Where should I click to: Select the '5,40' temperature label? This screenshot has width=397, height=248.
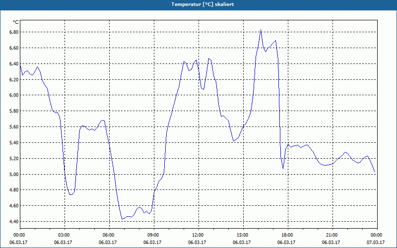pos(14,143)
